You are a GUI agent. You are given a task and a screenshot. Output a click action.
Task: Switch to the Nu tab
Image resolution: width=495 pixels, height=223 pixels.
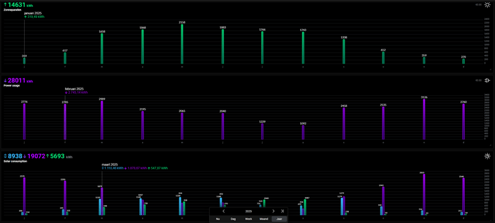[x=218, y=219]
